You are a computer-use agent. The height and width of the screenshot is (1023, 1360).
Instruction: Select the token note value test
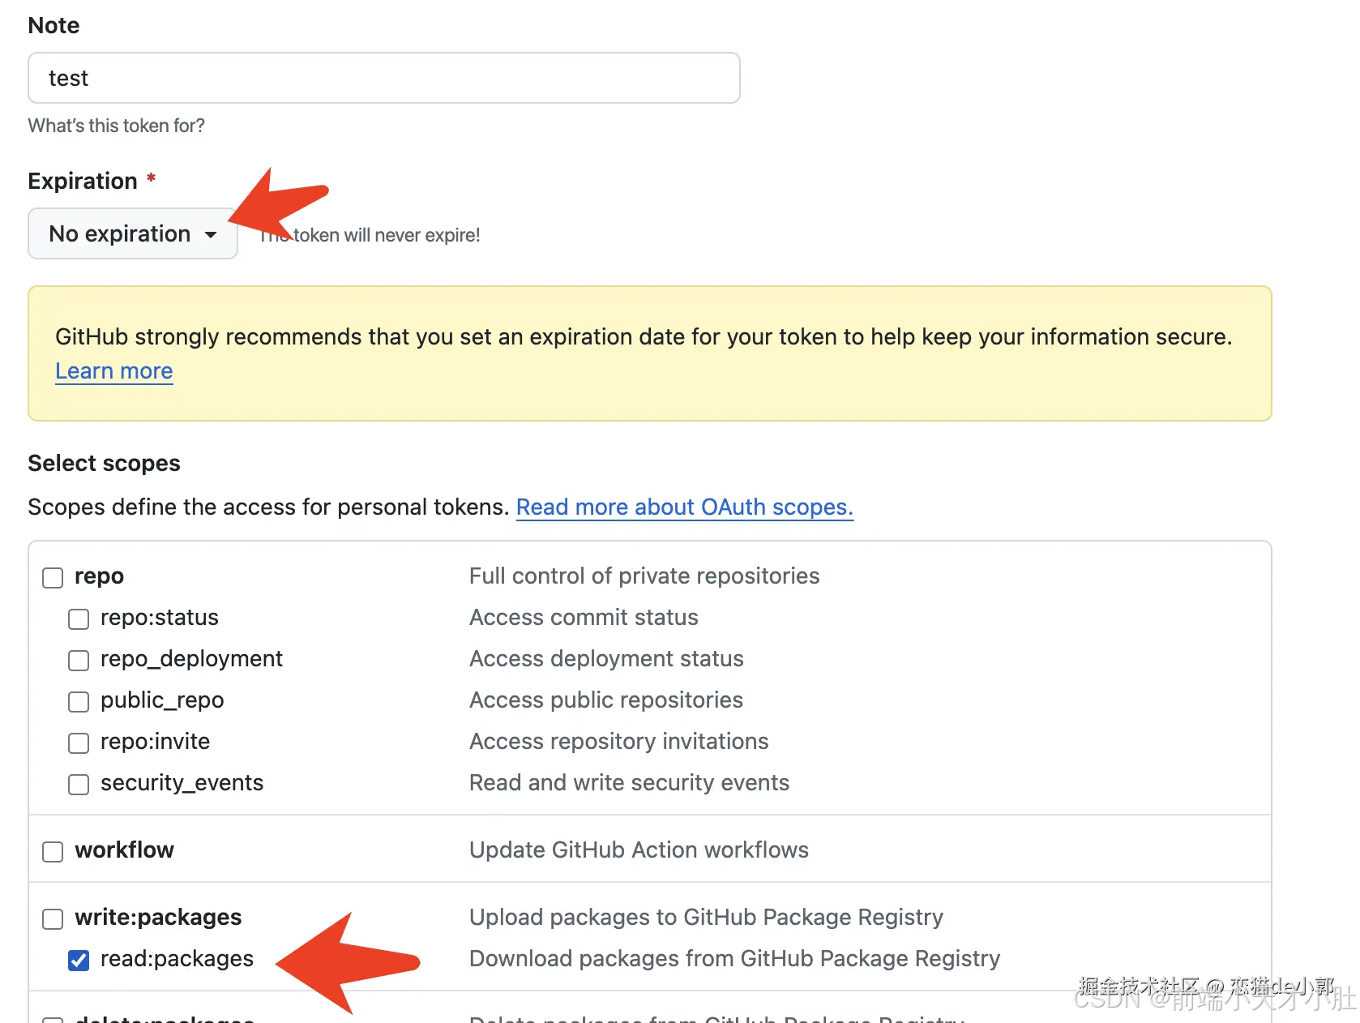[x=68, y=78]
